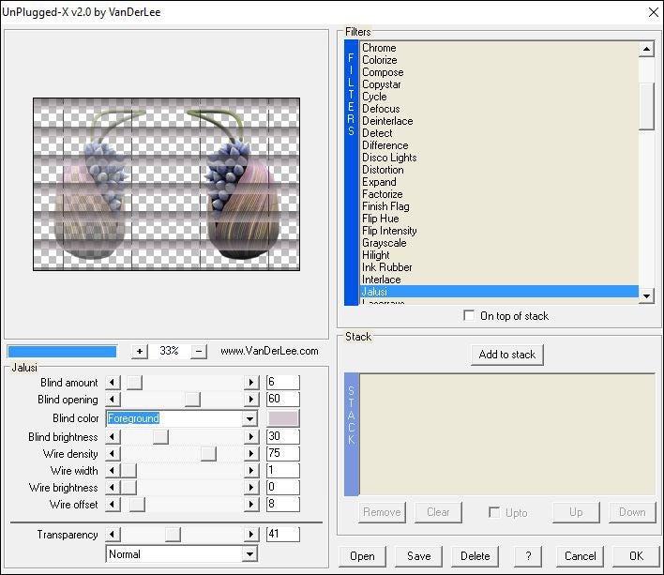The height and width of the screenshot is (575, 664).
Task: Select the Distortion filter in list
Action: (383, 170)
